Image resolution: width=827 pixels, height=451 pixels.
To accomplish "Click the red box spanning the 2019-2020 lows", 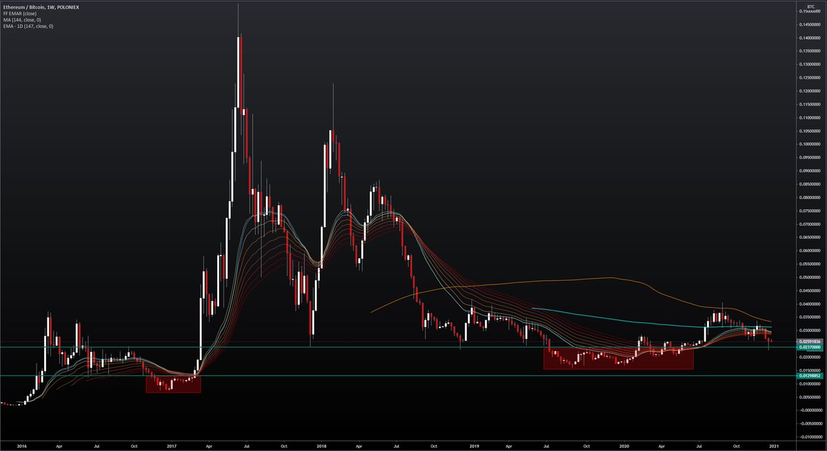I will point(617,359).
